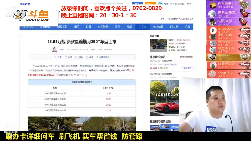Click the knight badge icon in gift list
This screenshot has height=141, width=251.
(x=245, y=57)
